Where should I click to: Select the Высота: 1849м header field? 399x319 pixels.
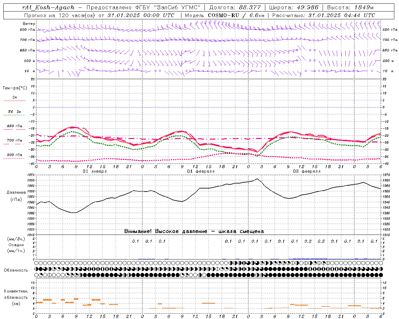click(x=350, y=7)
